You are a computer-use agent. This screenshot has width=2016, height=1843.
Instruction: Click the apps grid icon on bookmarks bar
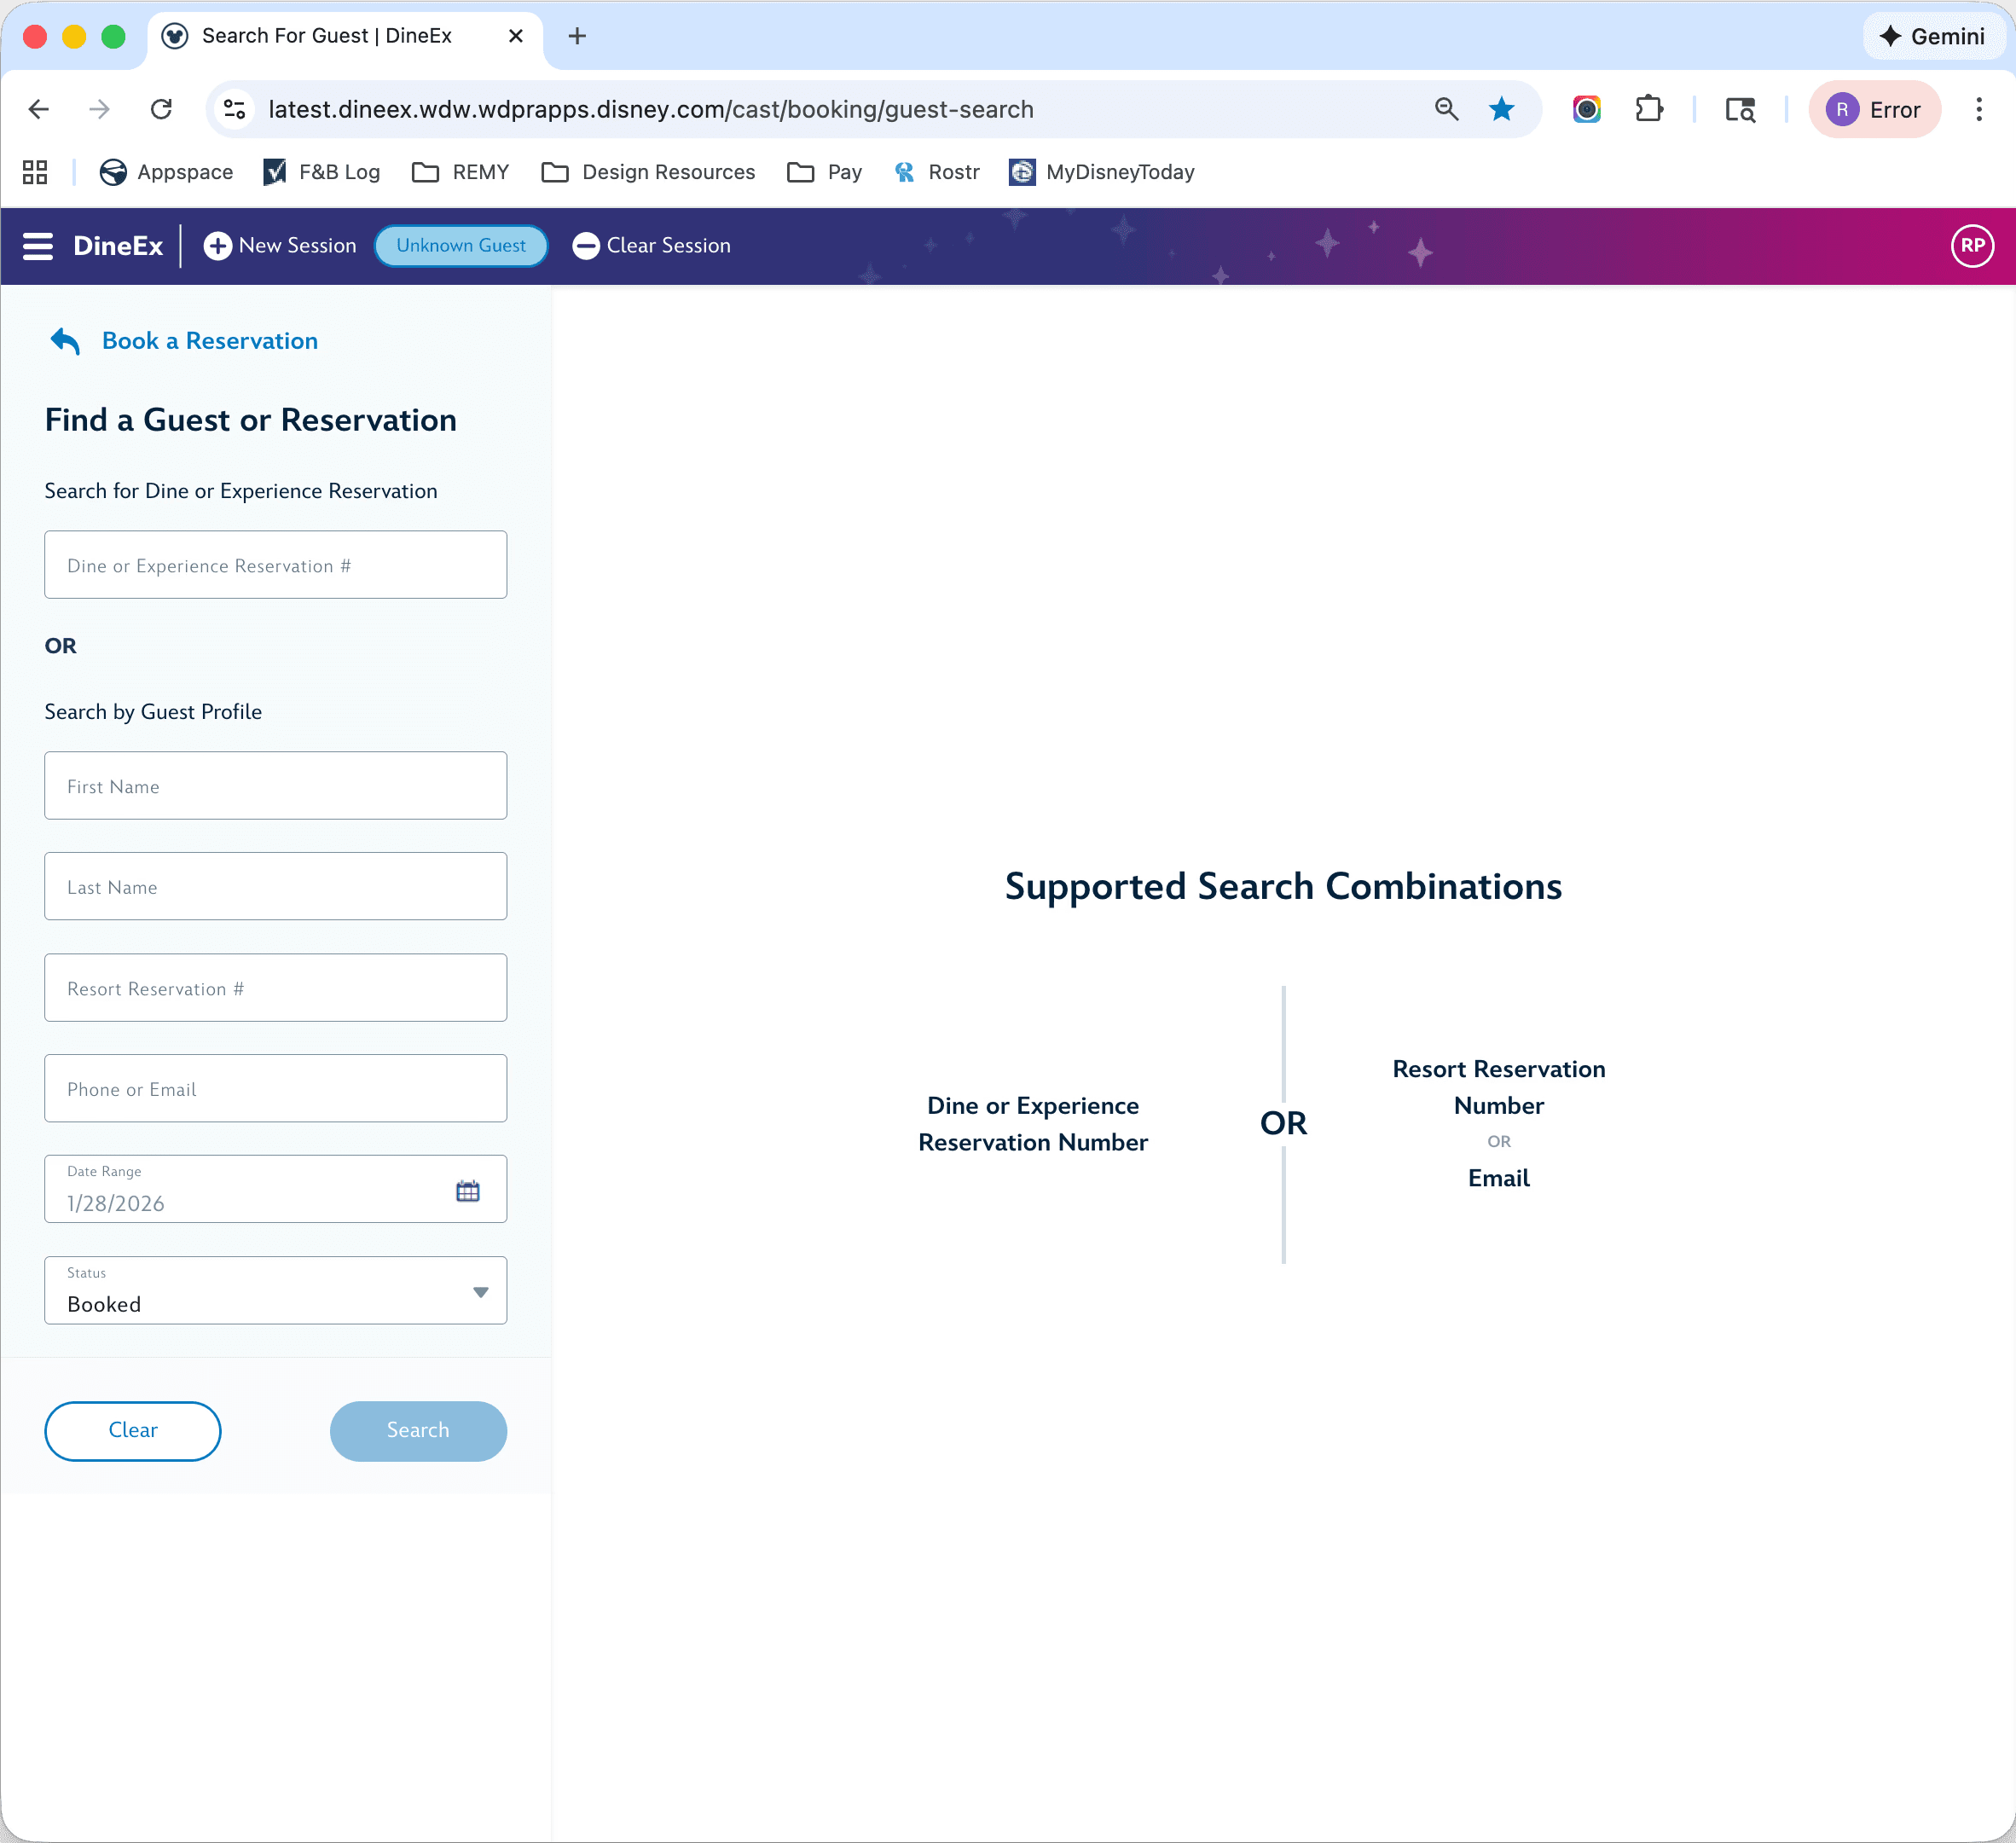pyautogui.click(x=34, y=172)
